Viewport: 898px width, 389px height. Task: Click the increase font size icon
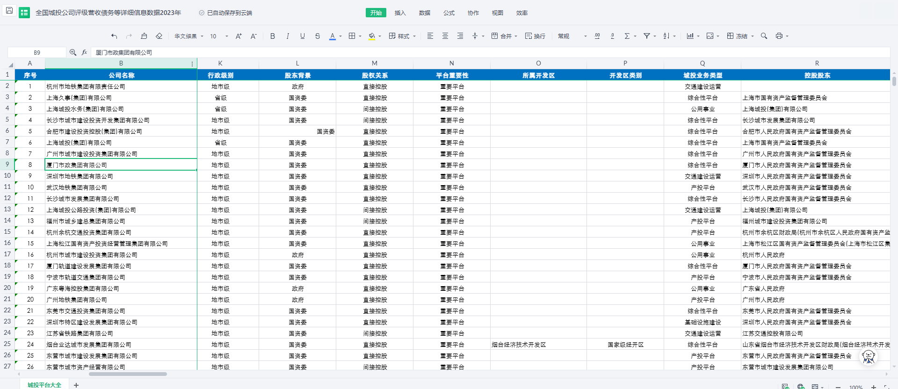coord(239,36)
